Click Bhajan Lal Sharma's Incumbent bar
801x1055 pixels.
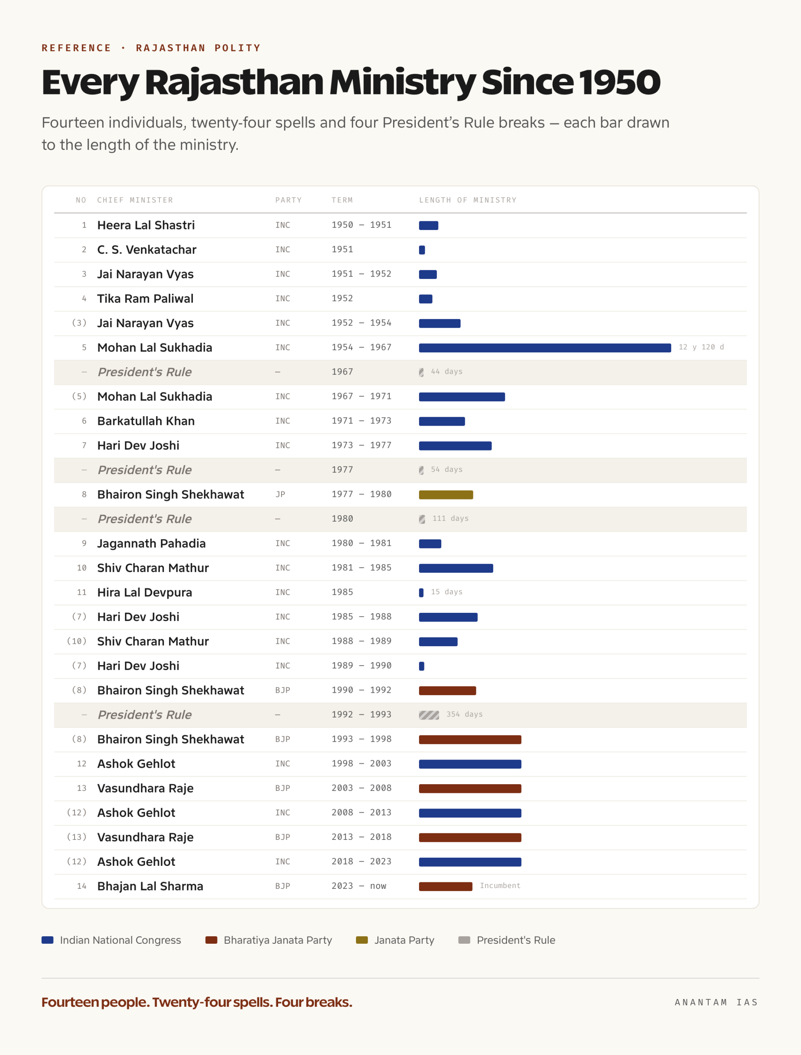445,886
